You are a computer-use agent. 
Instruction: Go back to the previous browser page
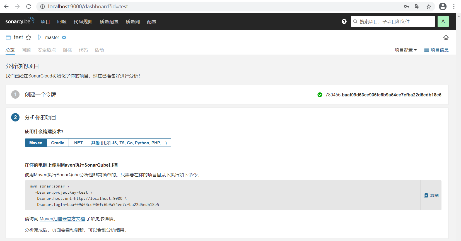tap(6, 6)
